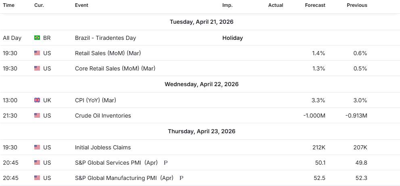400x186 pixels.
Task: Click the Brazil flag icon
Action: pyautogui.click(x=37, y=38)
